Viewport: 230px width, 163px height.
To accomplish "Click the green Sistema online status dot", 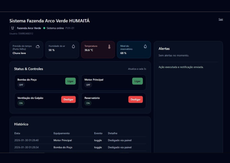I will pos(44,28).
